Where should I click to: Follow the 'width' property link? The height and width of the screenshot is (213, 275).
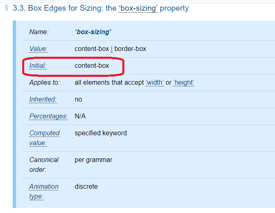point(155,83)
